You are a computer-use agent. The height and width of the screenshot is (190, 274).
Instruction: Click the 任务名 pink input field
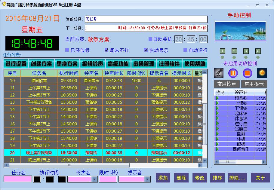pos(17,179)
